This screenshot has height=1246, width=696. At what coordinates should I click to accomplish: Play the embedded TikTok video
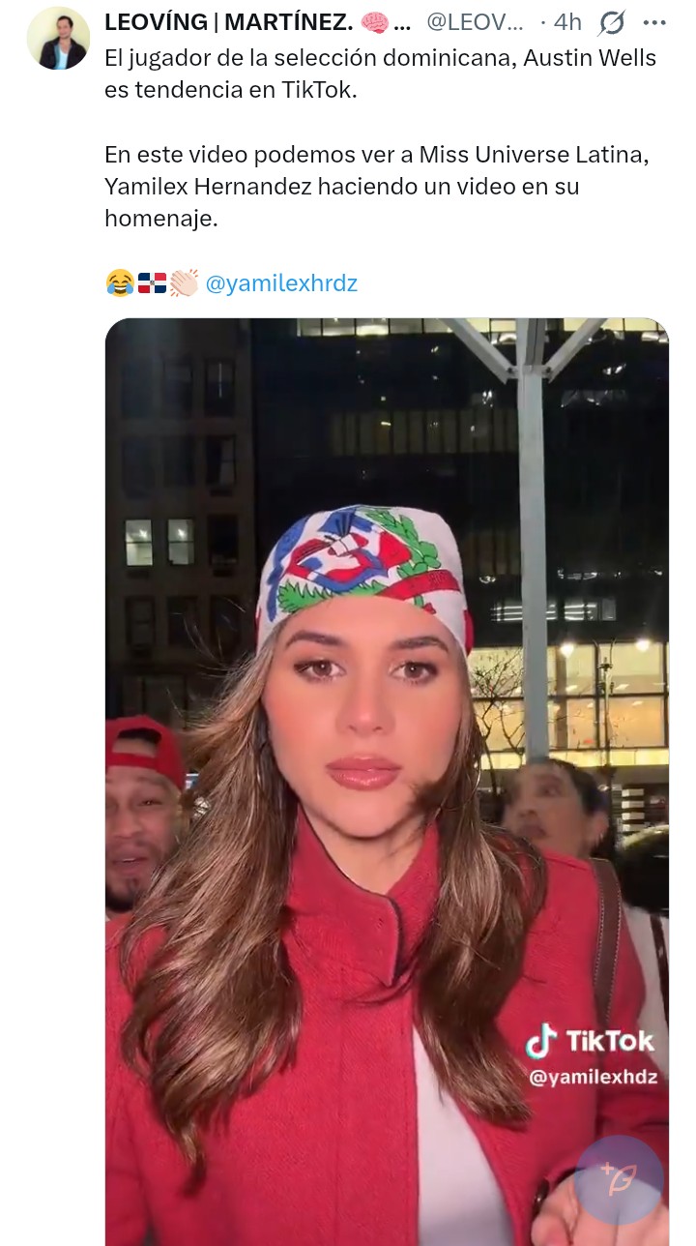[387, 782]
